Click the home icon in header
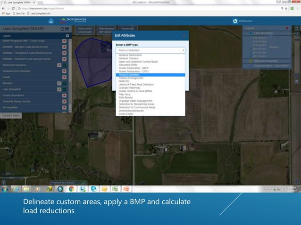 [x=51, y=21]
